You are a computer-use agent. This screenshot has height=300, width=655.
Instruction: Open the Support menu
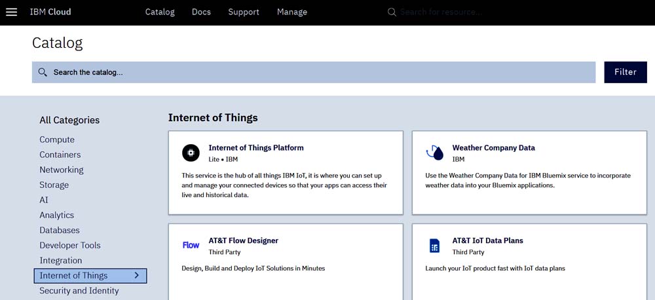point(244,12)
